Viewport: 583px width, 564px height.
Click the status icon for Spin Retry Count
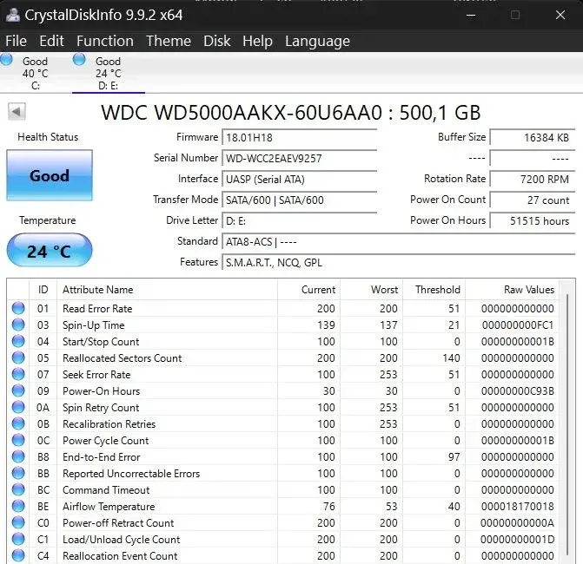click(18, 407)
